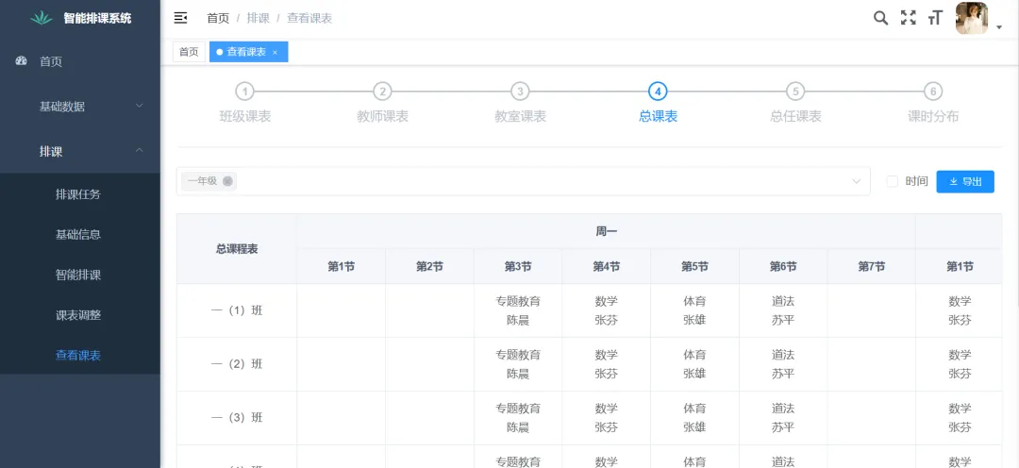
Task: Toggle fullscreen mode icon
Action: 908,18
